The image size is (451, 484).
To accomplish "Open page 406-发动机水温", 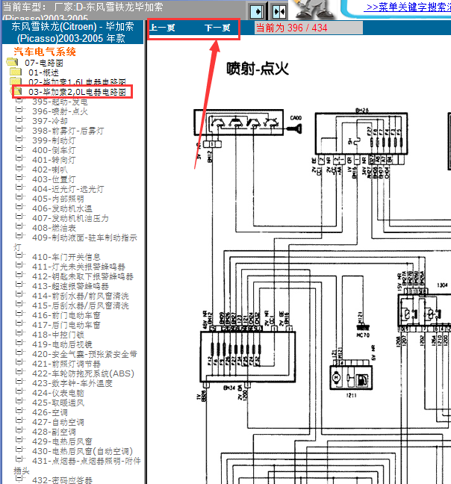I will tap(62, 208).
